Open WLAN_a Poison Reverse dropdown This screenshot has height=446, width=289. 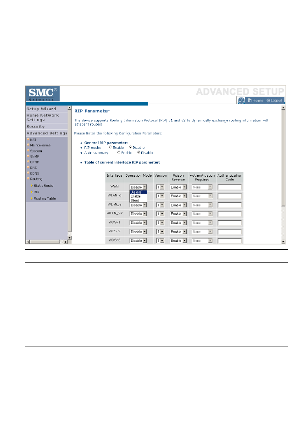coord(178,205)
